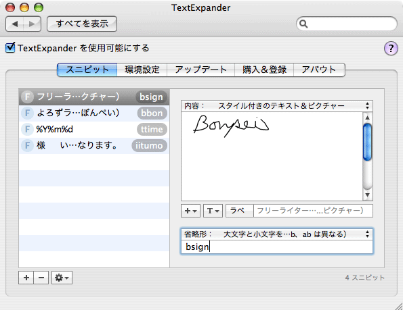
Task: Click the search magnifier icon
Action: coord(303,24)
